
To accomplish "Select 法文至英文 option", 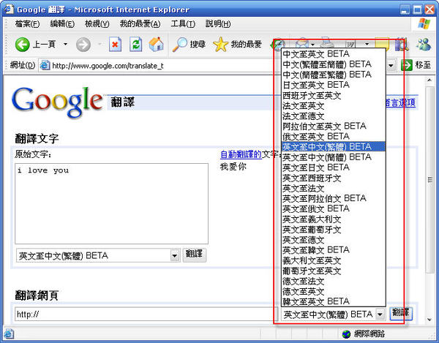I will coord(334,105).
